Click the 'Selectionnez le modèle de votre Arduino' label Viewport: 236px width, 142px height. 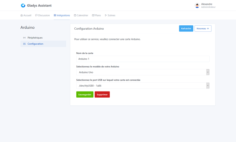point(98,67)
